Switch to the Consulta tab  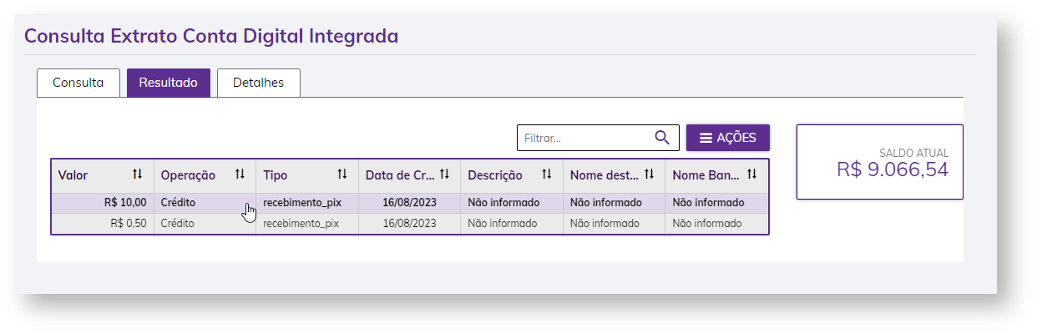point(78,83)
